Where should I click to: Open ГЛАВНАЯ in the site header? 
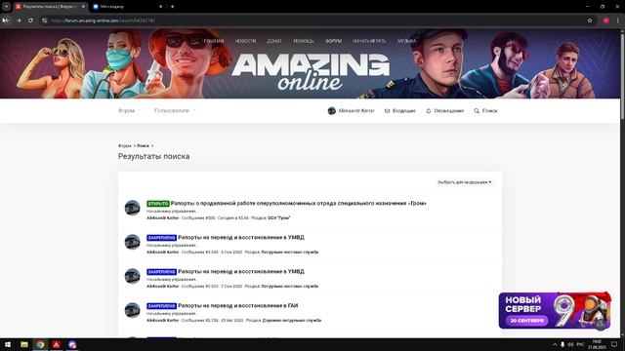click(x=214, y=41)
